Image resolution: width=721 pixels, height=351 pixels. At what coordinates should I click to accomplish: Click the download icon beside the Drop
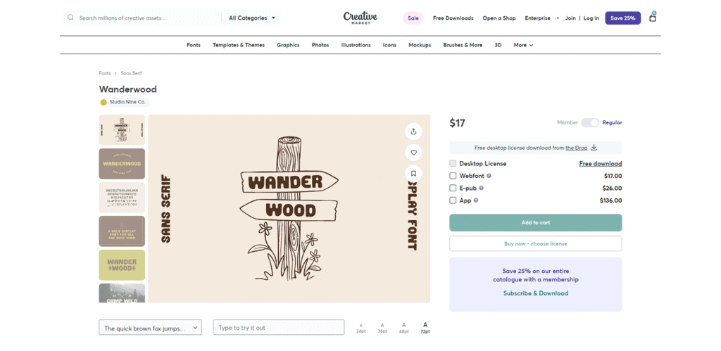594,148
